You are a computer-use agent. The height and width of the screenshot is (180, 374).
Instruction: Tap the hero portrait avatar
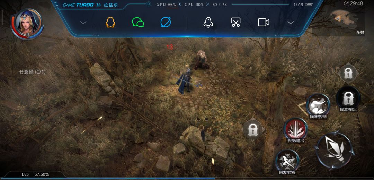tap(26, 23)
